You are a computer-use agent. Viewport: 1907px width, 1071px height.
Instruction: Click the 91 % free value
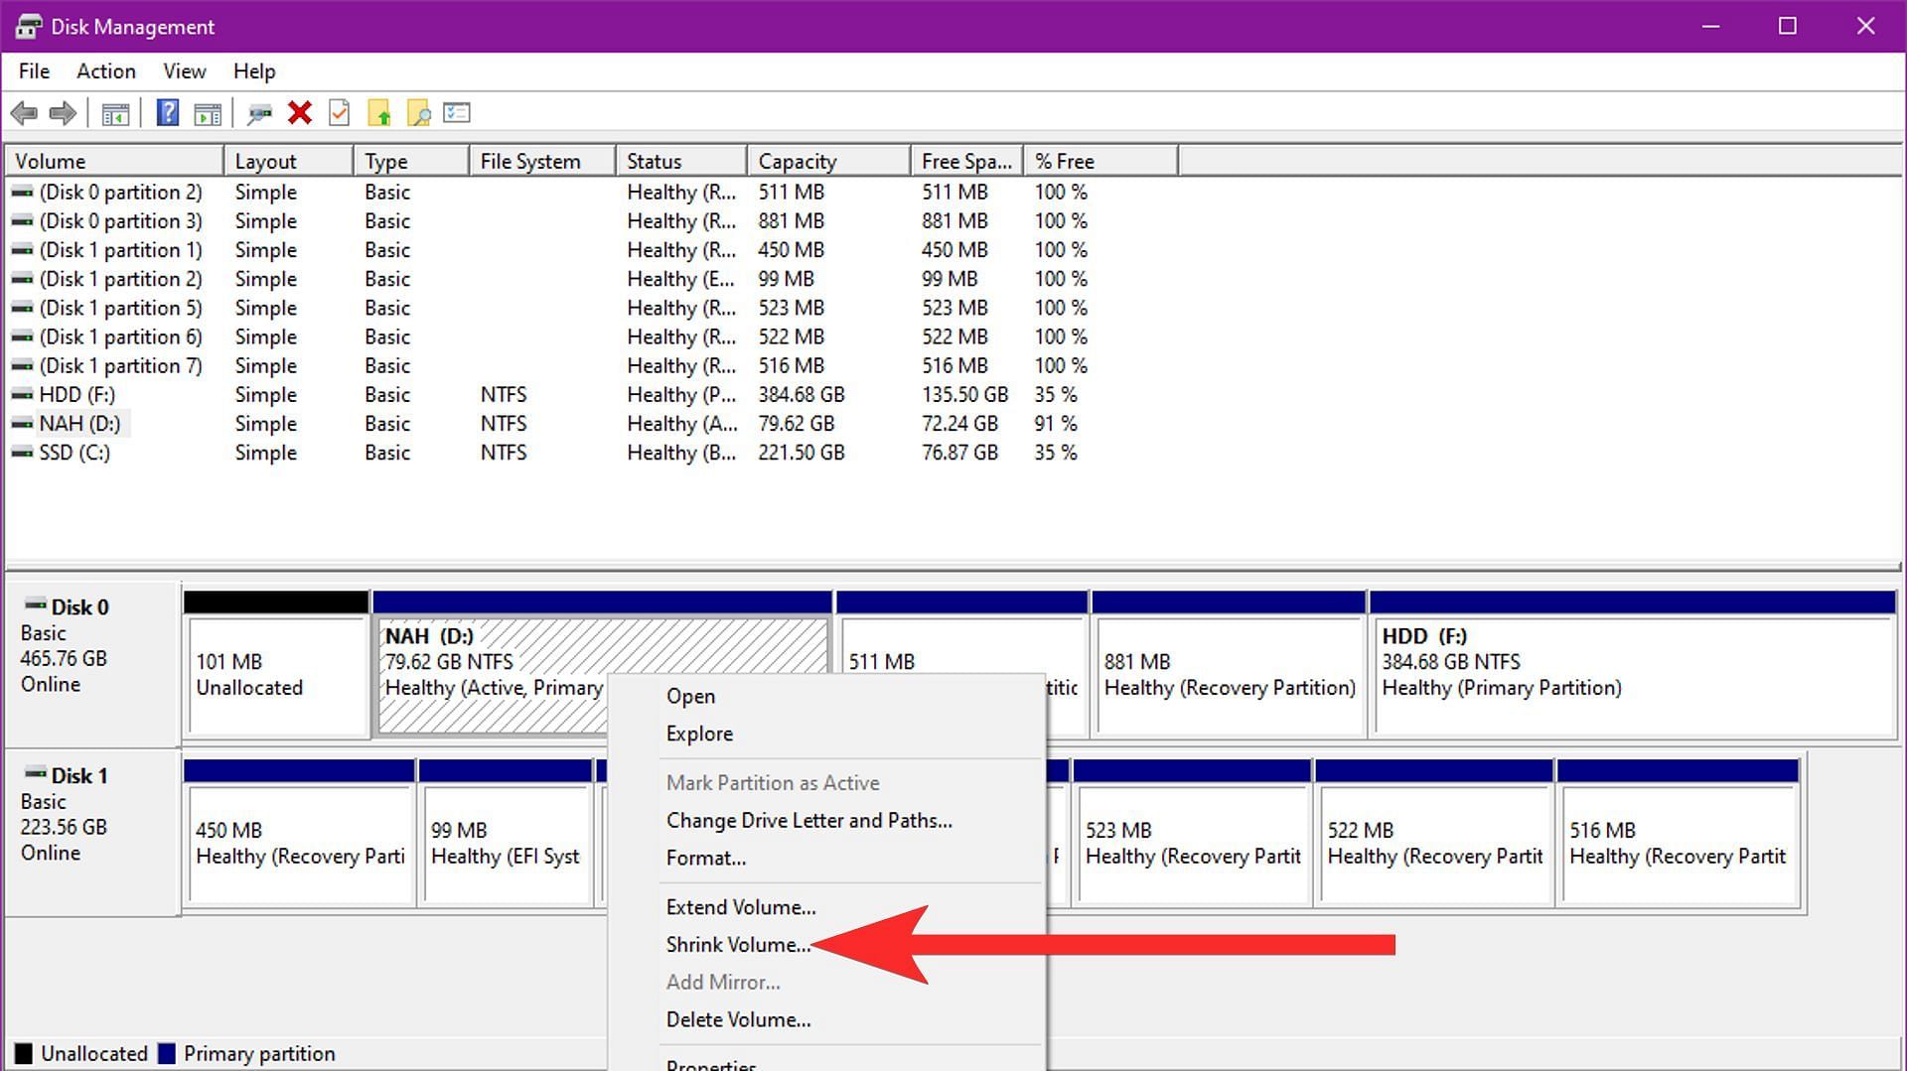pos(1056,424)
